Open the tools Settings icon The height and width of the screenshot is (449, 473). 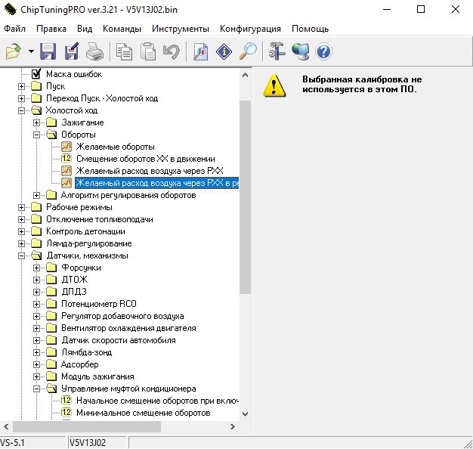pyautogui.click(x=277, y=51)
